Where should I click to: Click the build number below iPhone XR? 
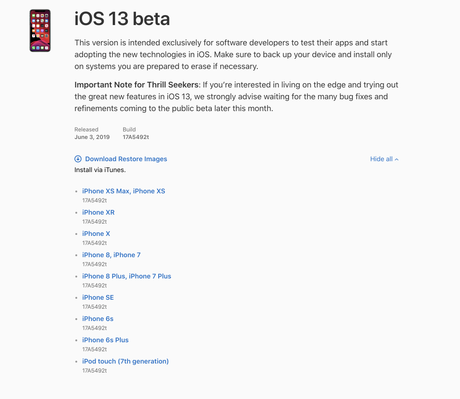pyautogui.click(x=95, y=222)
